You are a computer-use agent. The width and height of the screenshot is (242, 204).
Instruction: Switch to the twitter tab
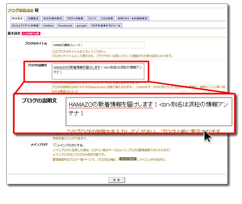48,25
